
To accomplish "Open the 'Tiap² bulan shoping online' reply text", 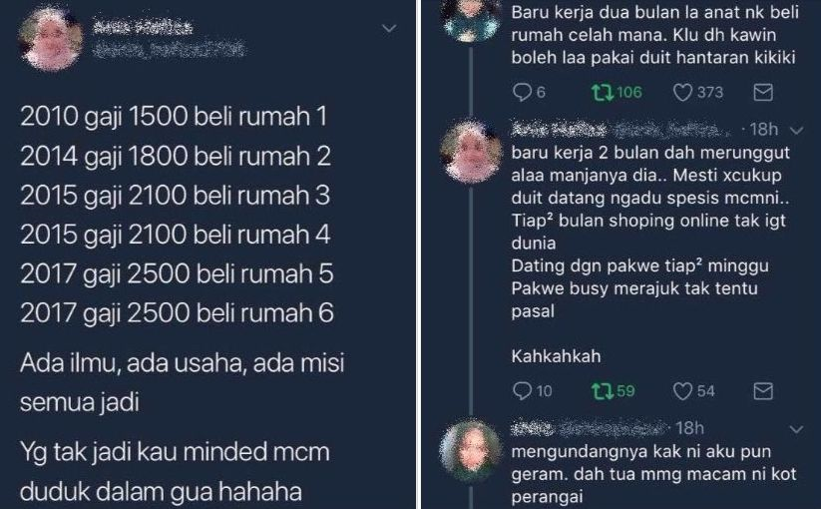I will [x=648, y=231].
